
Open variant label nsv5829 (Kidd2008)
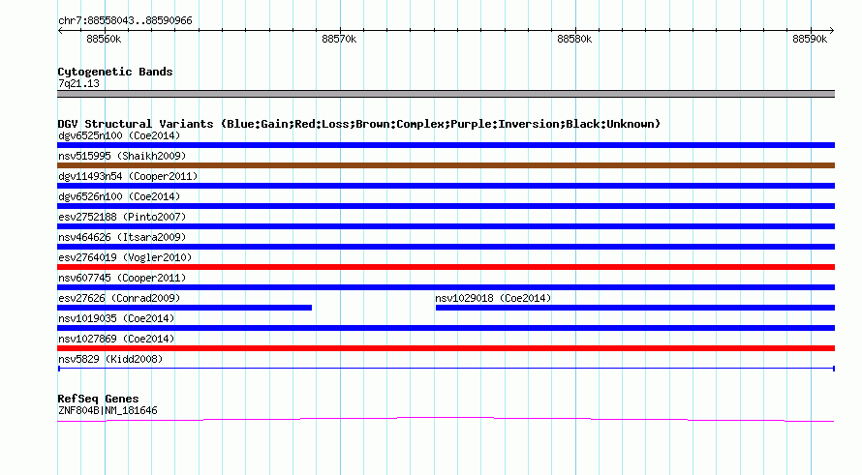(110, 359)
